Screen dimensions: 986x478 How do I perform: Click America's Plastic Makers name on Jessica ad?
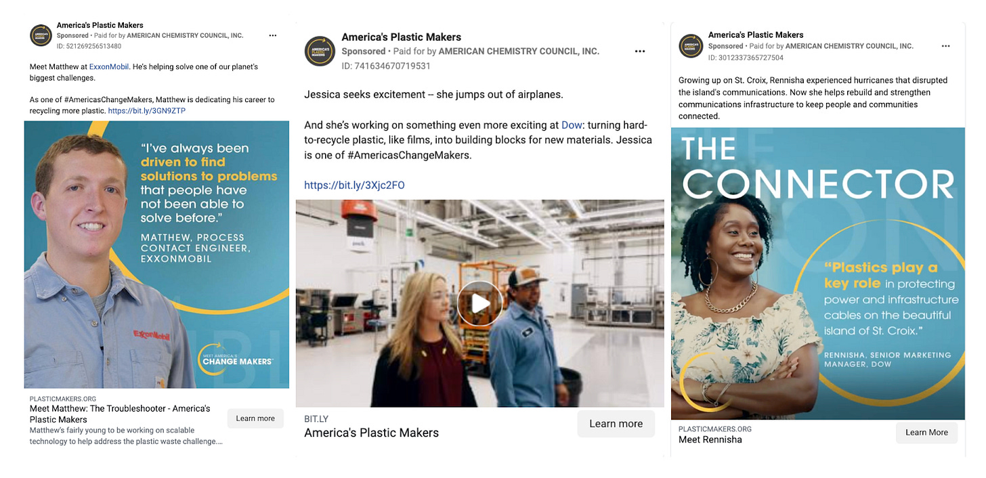click(x=402, y=37)
